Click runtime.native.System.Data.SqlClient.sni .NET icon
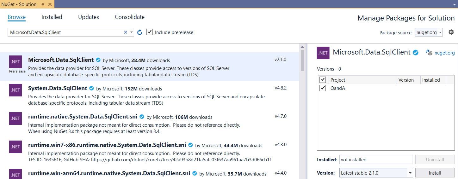This screenshot has width=458, height=179. tap(15, 118)
